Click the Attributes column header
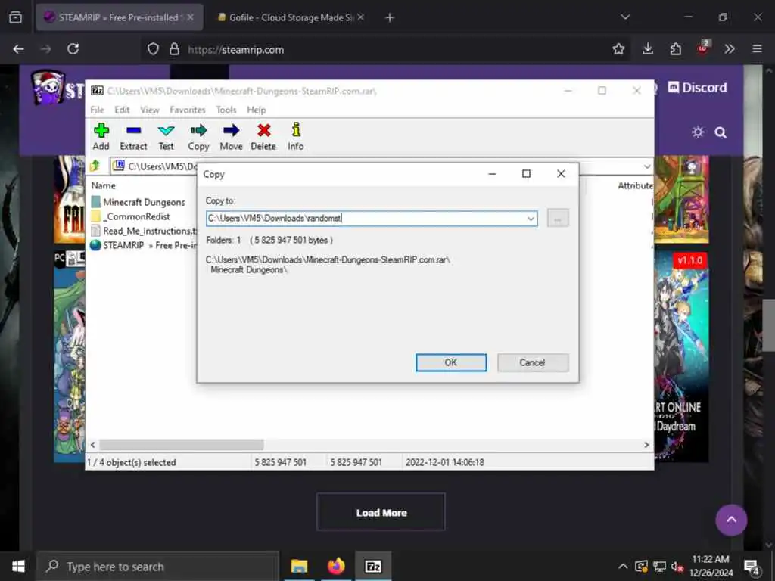 point(635,186)
